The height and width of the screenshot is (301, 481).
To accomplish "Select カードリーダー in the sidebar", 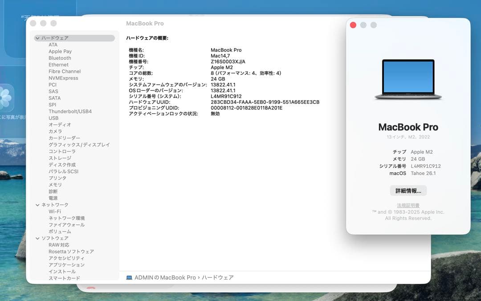I will (65, 138).
